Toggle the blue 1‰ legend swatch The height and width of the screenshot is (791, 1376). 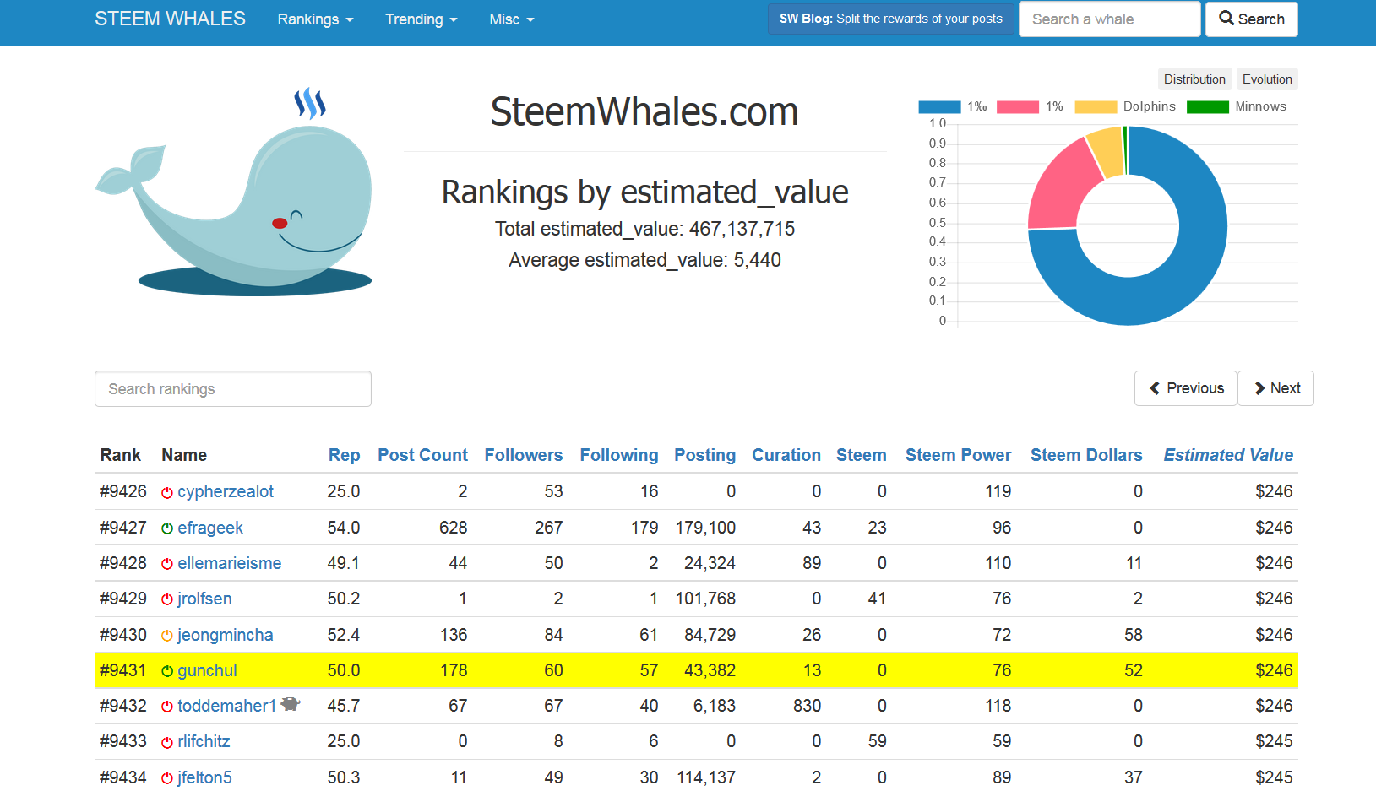[939, 107]
